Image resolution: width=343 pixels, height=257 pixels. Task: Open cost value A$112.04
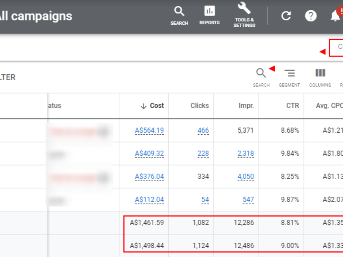coord(150,199)
